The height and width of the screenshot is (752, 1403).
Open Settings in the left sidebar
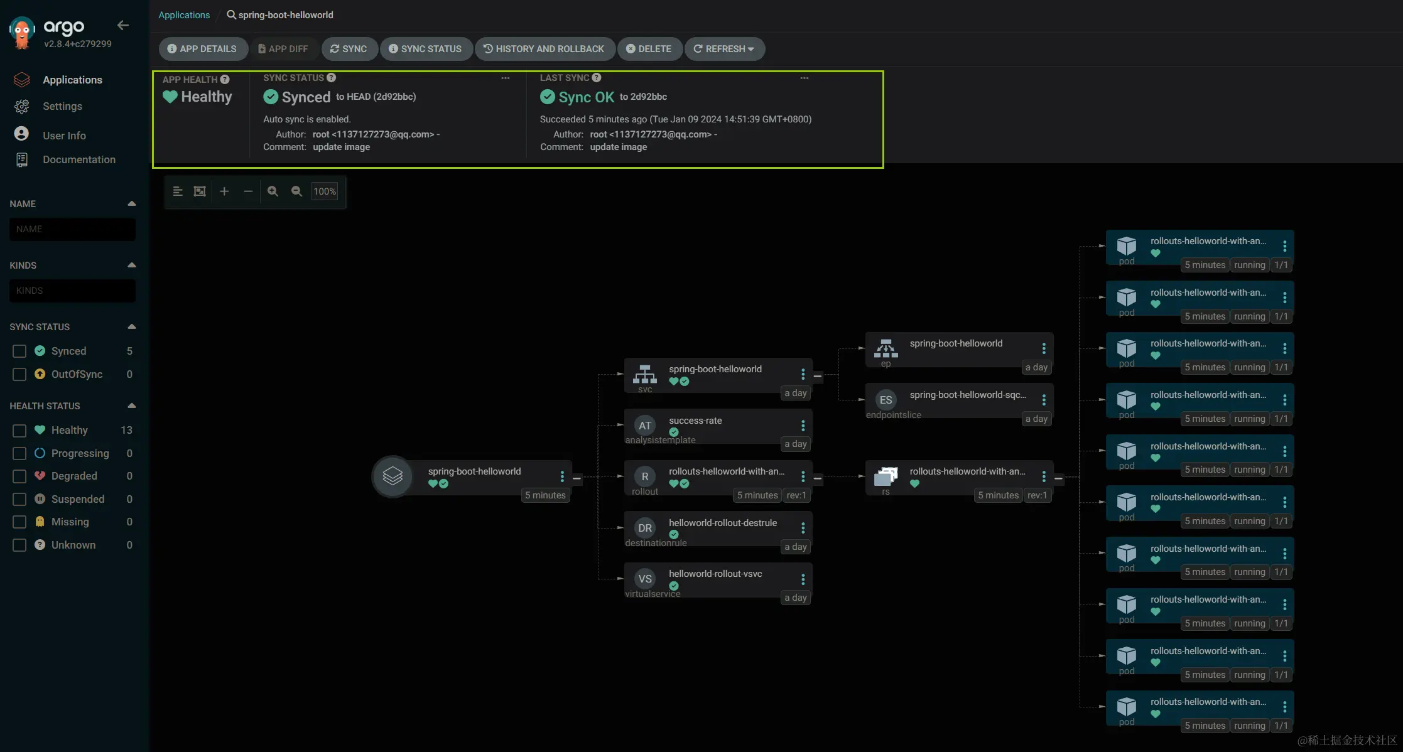coord(62,106)
